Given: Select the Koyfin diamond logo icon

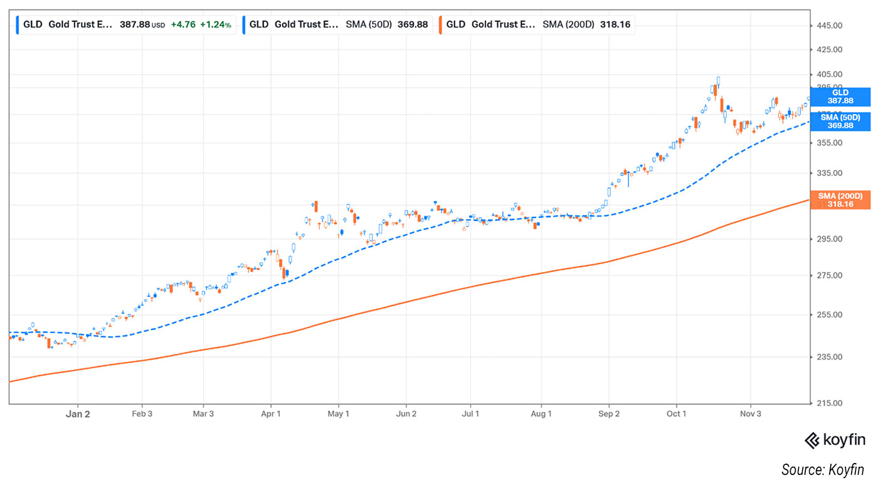Looking at the screenshot, I should (813, 441).
